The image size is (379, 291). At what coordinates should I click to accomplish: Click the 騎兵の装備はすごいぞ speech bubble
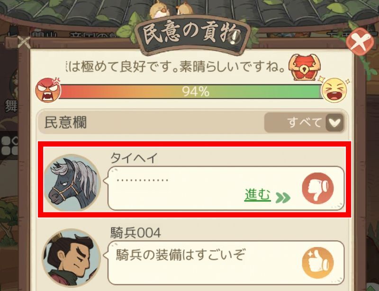pyautogui.click(x=226, y=263)
